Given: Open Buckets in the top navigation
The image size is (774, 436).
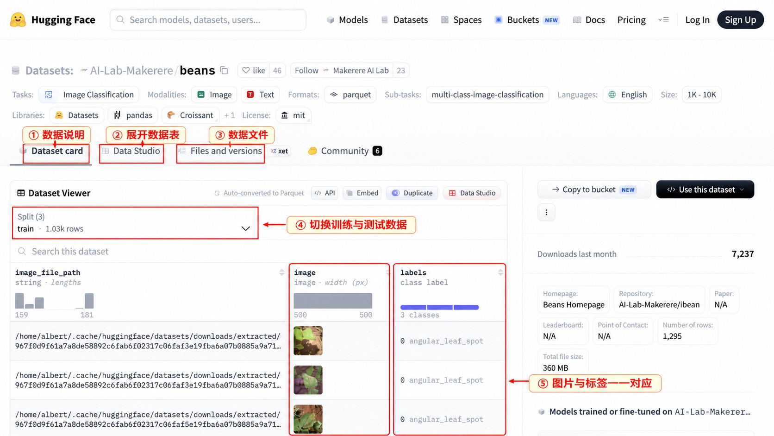Looking at the screenshot, I should (x=527, y=20).
